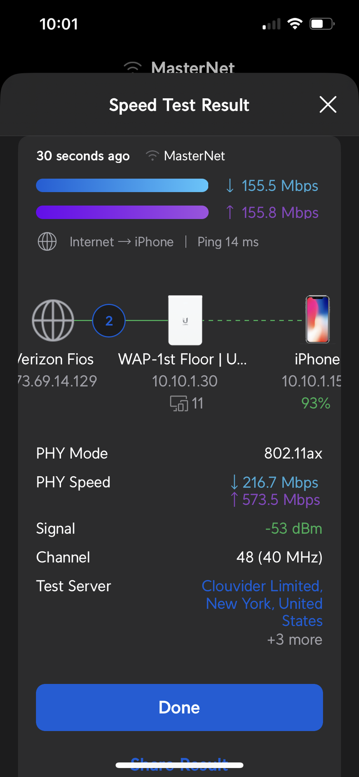
Task: Tap the blue download speed bar
Action: [122, 185]
